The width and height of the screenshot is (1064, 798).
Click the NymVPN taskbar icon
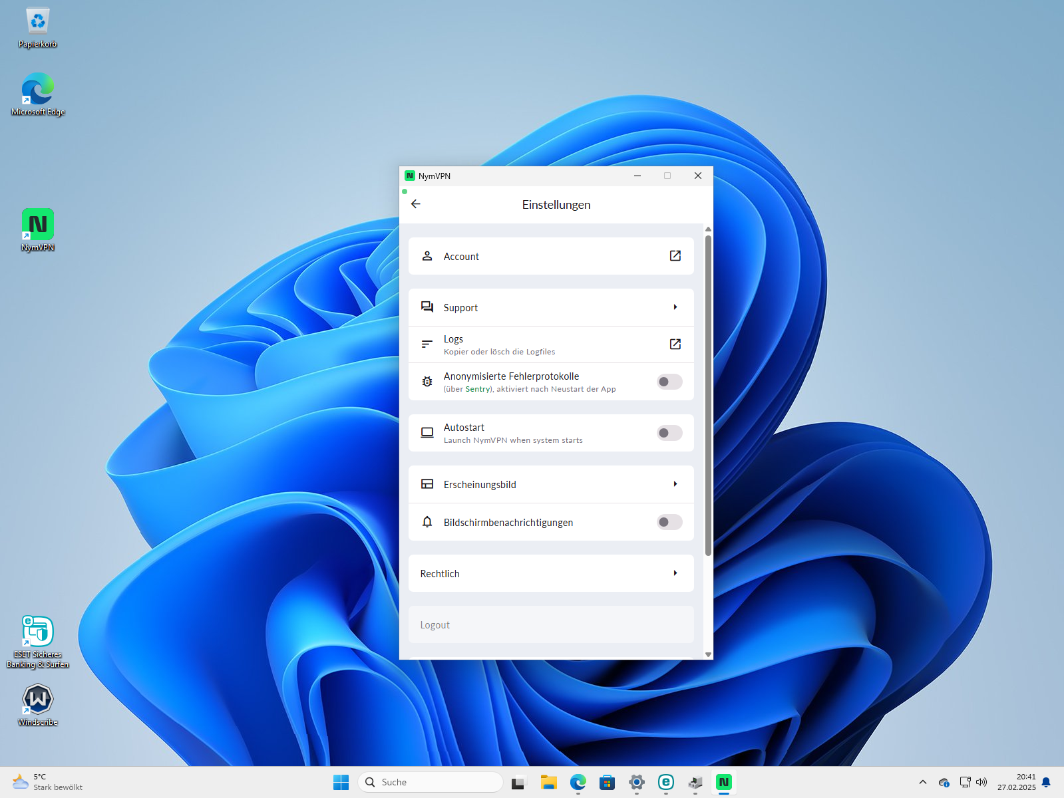(x=724, y=782)
